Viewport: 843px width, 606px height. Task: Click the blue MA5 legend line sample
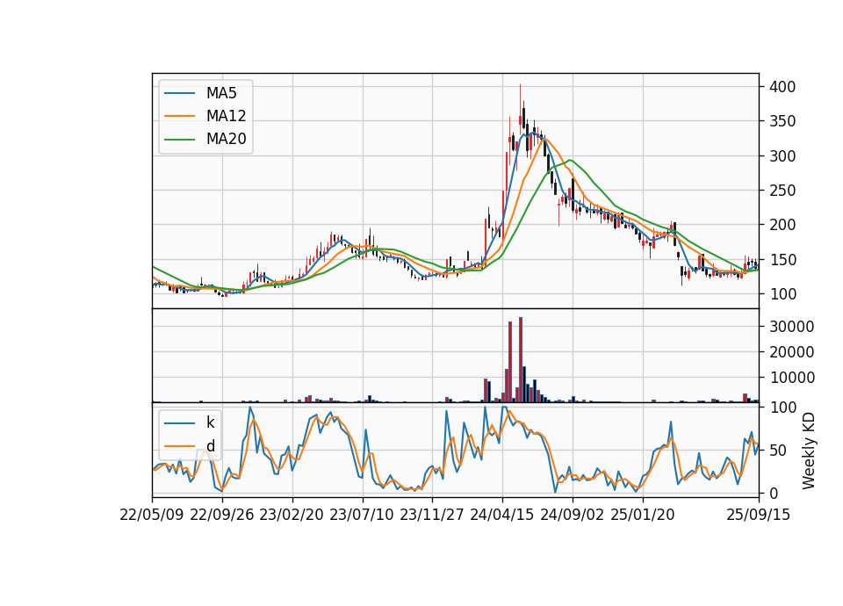click(179, 93)
